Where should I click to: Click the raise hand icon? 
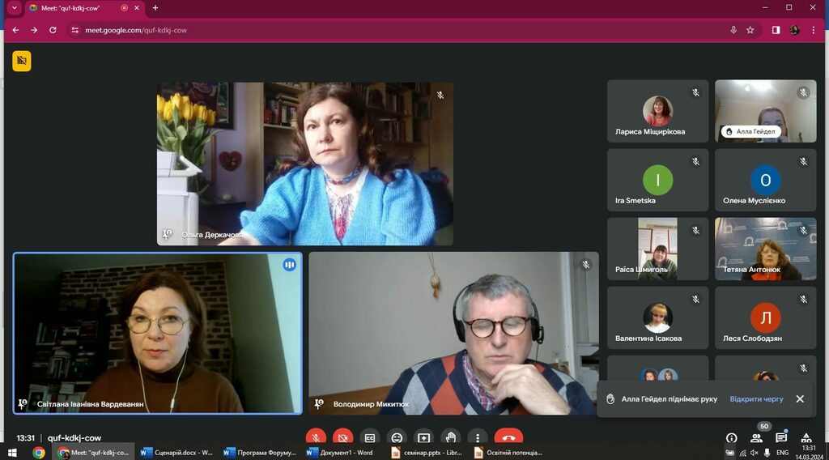point(451,437)
